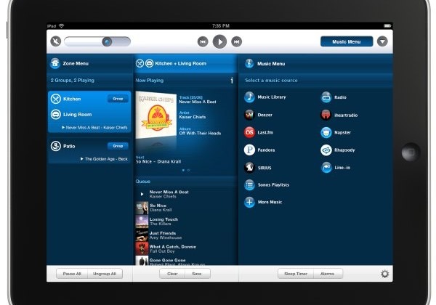Viewport: 436px width, 305px height.
Task: Clear the queue with Clear button
Action: (x=172, y=274)
